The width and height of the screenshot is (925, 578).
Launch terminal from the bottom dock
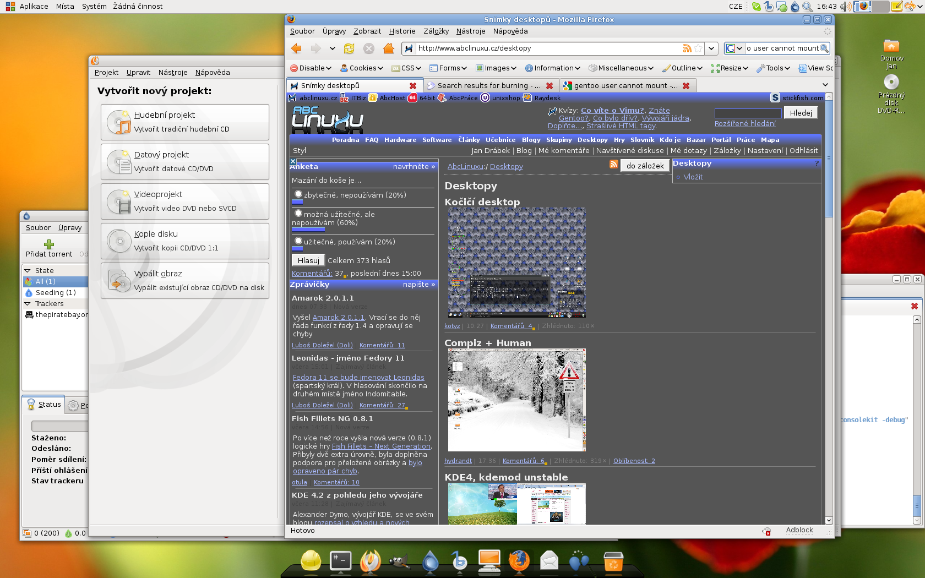point(341,561)
